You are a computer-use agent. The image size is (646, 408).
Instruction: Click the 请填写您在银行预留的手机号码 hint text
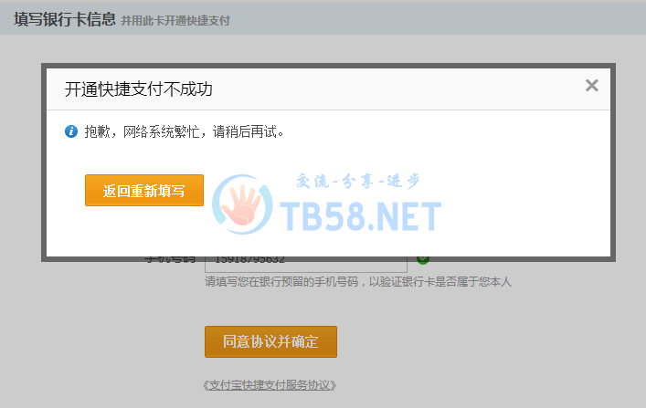click(358, 282)
